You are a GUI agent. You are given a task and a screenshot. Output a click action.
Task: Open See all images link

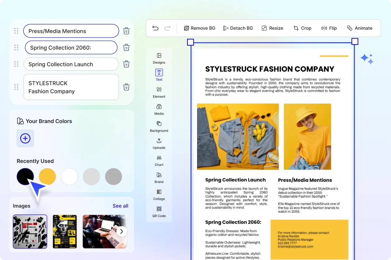coord(120,206)
